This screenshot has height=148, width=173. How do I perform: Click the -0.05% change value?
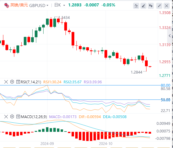click(108, 5)
